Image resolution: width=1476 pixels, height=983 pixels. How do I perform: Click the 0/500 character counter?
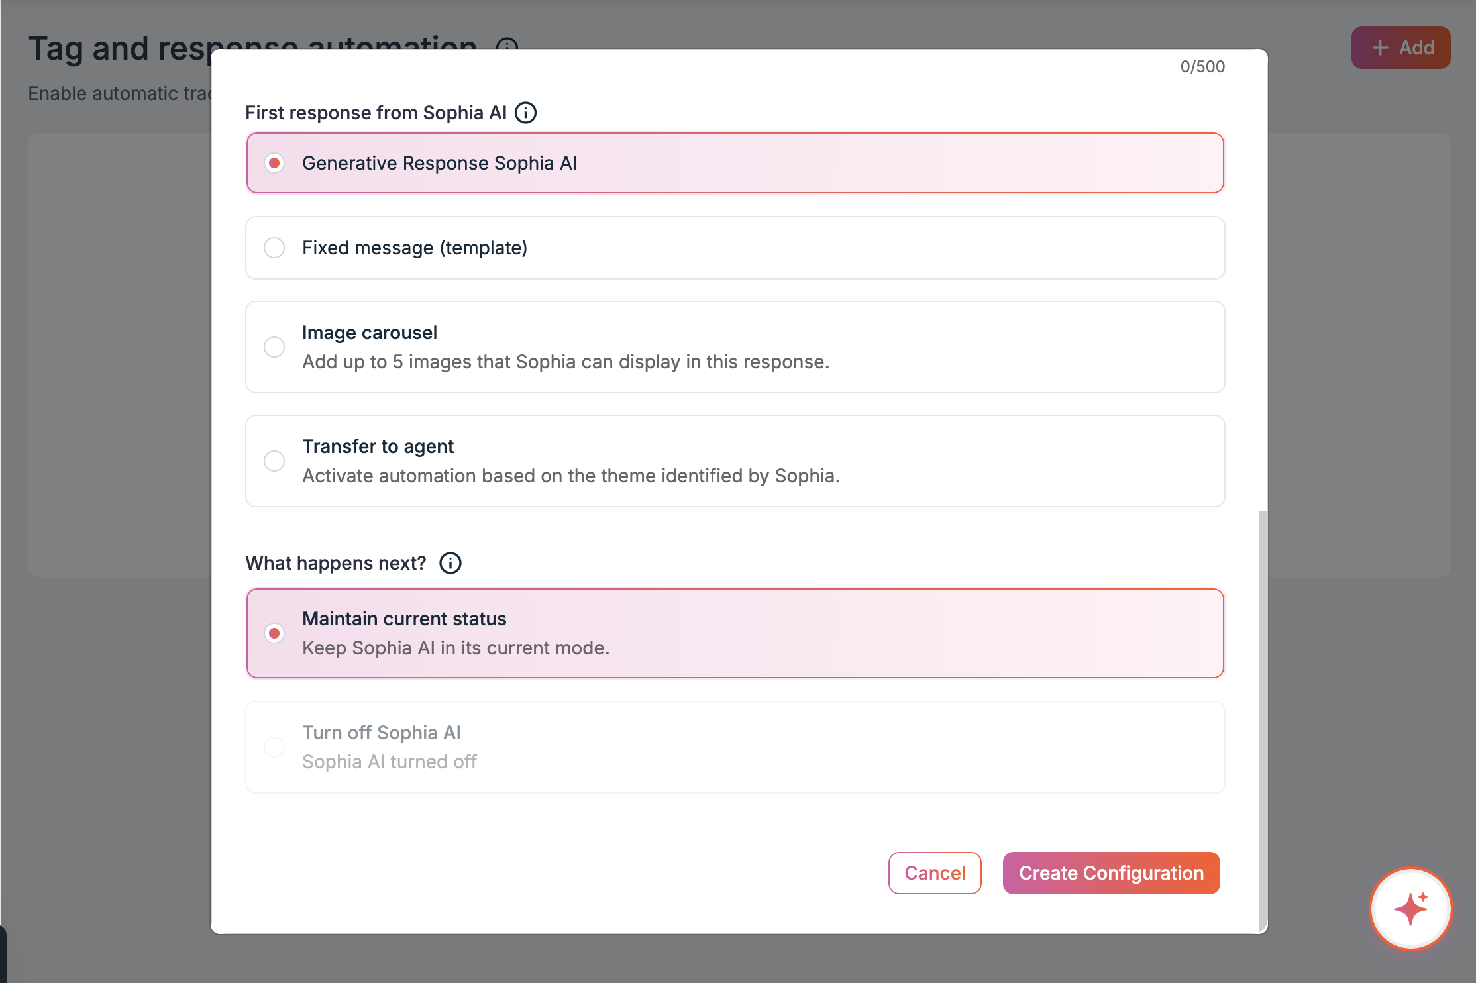[x=1202, y=66]
